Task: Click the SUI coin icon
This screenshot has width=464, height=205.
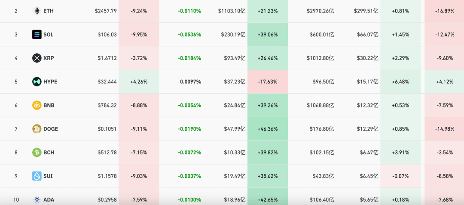Action: click(37, 176)
